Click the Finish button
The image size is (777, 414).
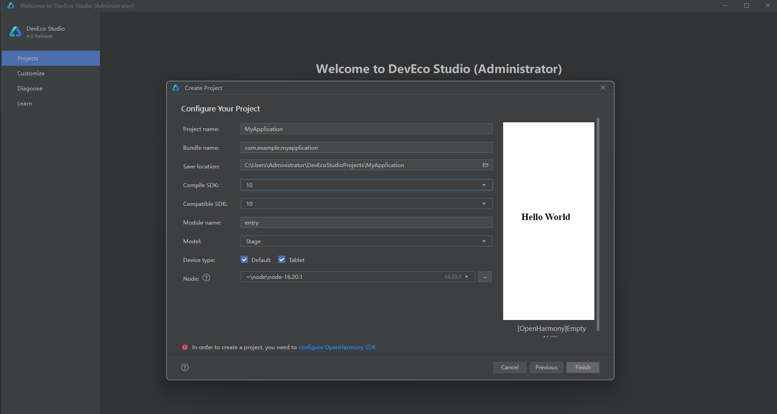coord(583,367)
